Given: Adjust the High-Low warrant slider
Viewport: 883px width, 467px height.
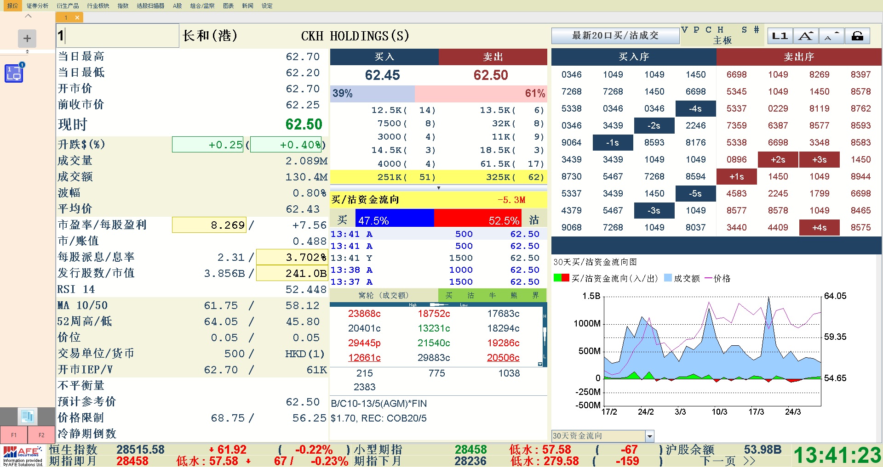Looking at the screenshot, I should 438,304.
